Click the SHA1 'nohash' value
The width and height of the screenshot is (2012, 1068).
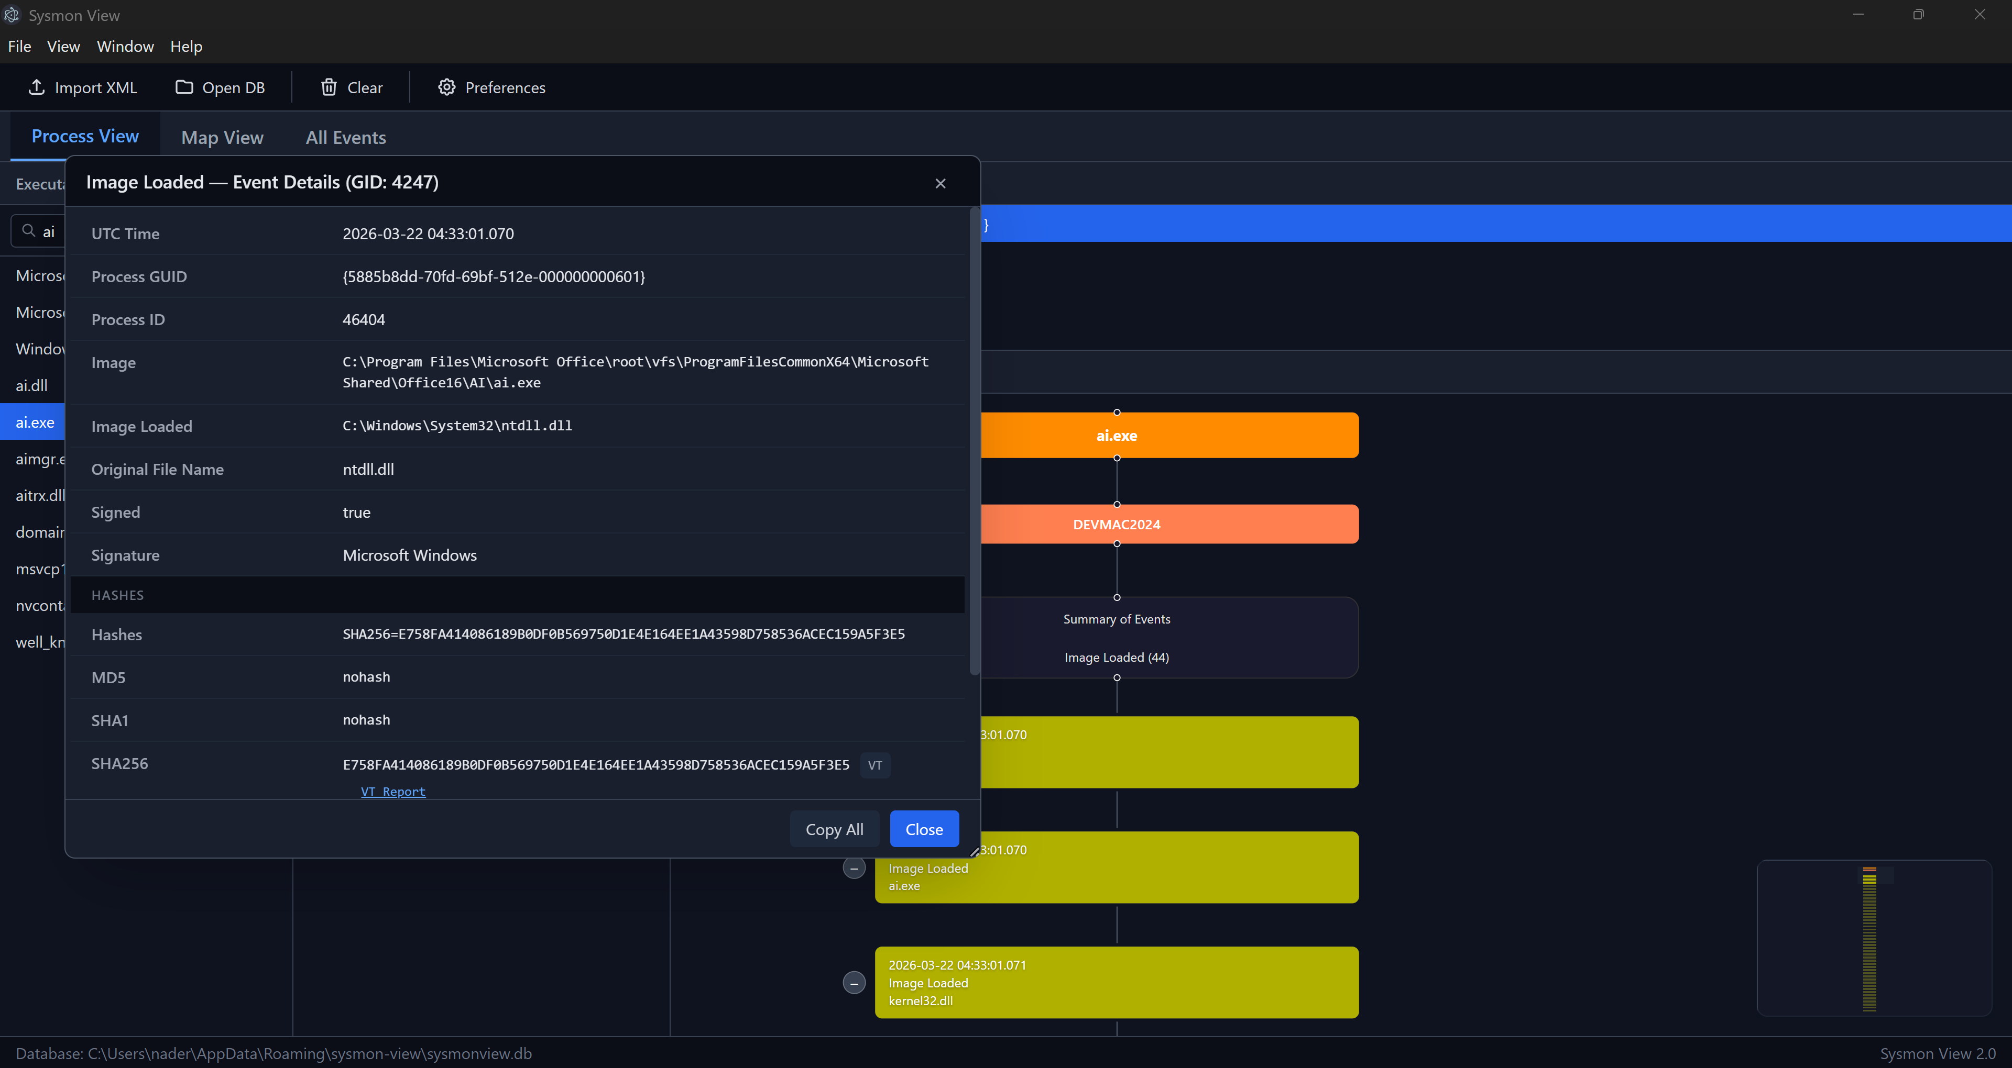[366, 720]
